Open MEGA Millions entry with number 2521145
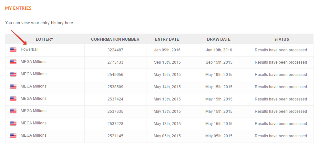 [x=34, y=135]
